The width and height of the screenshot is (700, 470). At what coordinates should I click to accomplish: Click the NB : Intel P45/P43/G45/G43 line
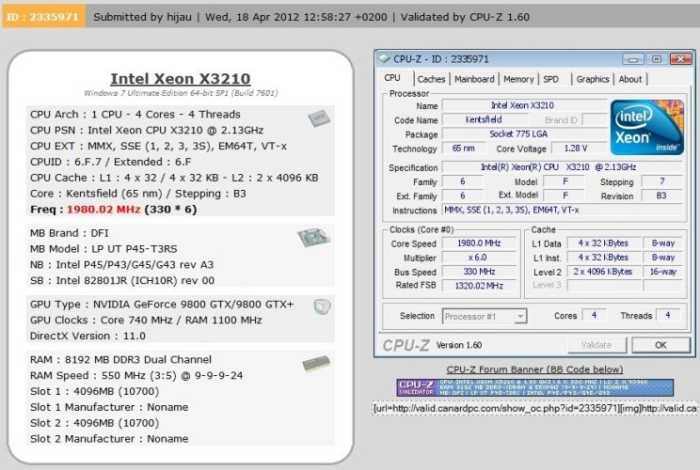pyautogui.click(x=122, y=265)
